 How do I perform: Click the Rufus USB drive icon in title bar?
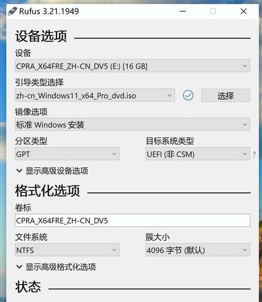tap(13, 11)
